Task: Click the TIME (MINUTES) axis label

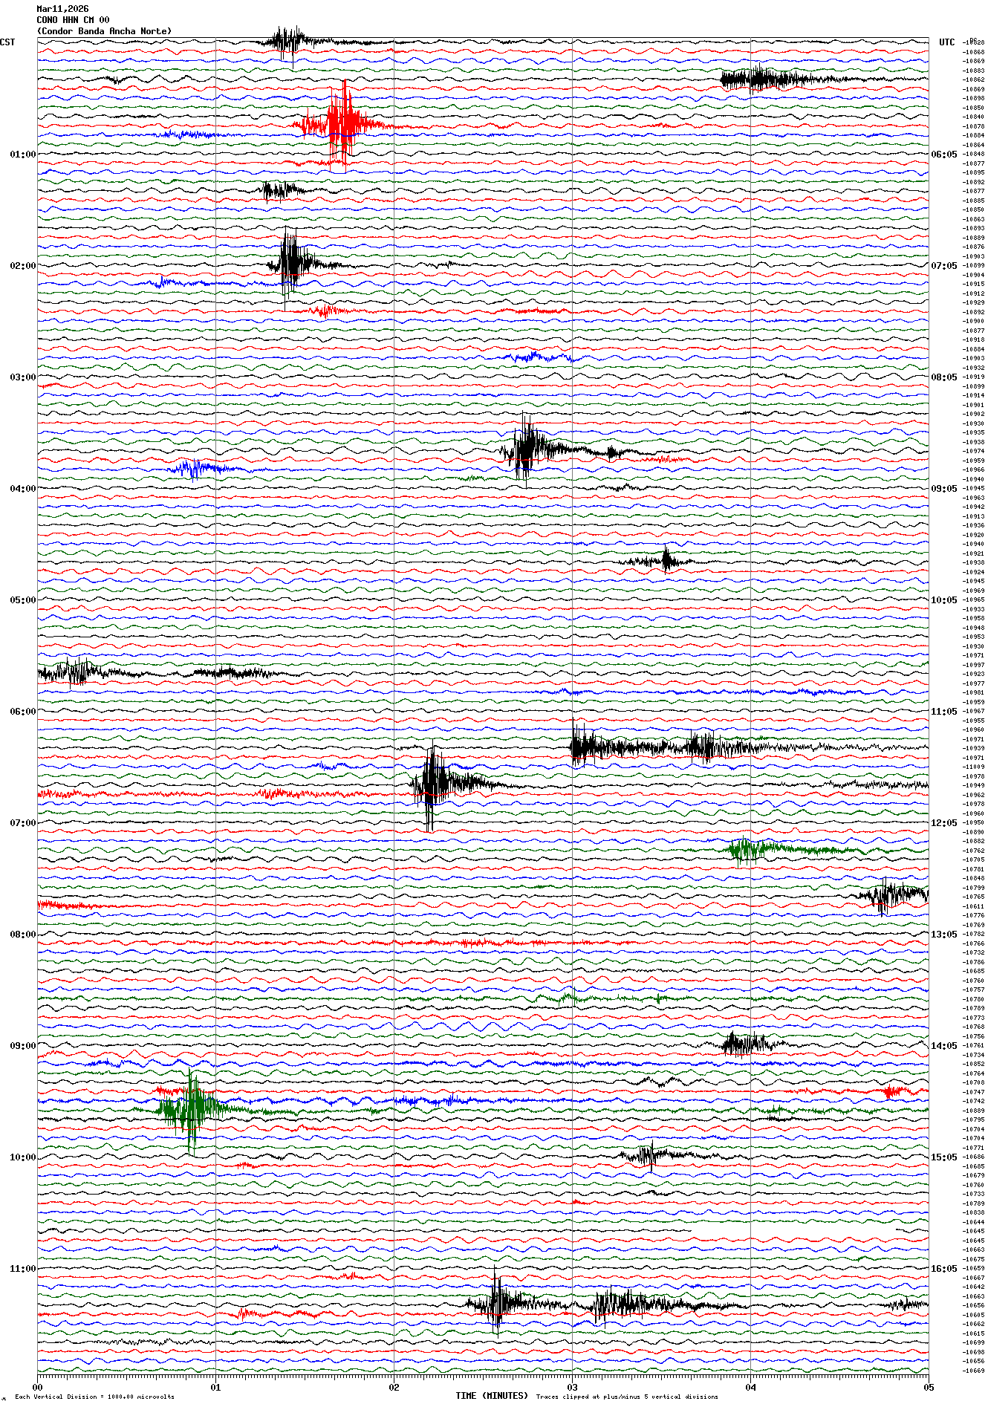Action: pyautogui.click(x=491, y=1396)
